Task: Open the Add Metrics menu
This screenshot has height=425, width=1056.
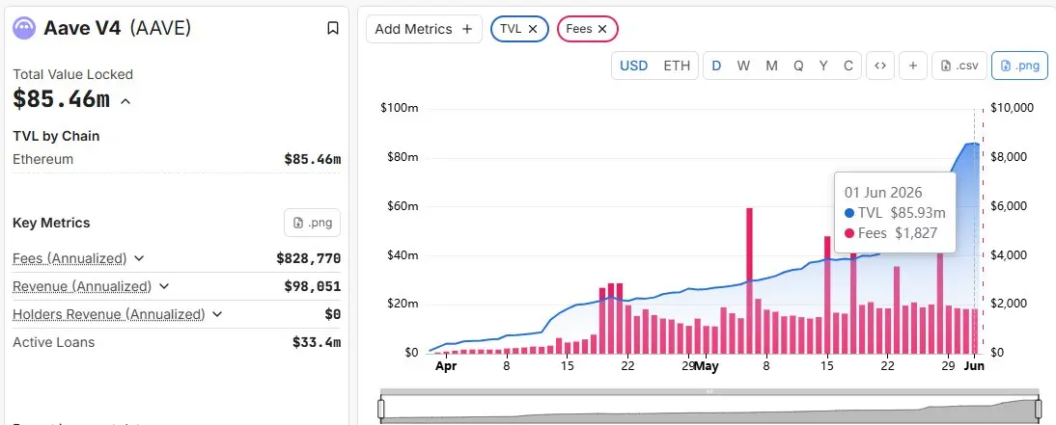Action: click(x=425, y=29)
